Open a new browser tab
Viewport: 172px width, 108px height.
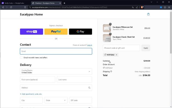point(64,3)
